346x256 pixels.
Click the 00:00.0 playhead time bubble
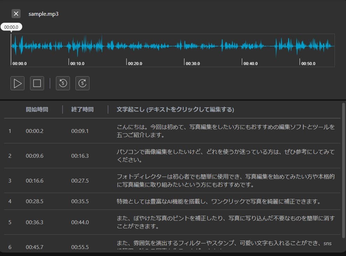pos(11,27)
